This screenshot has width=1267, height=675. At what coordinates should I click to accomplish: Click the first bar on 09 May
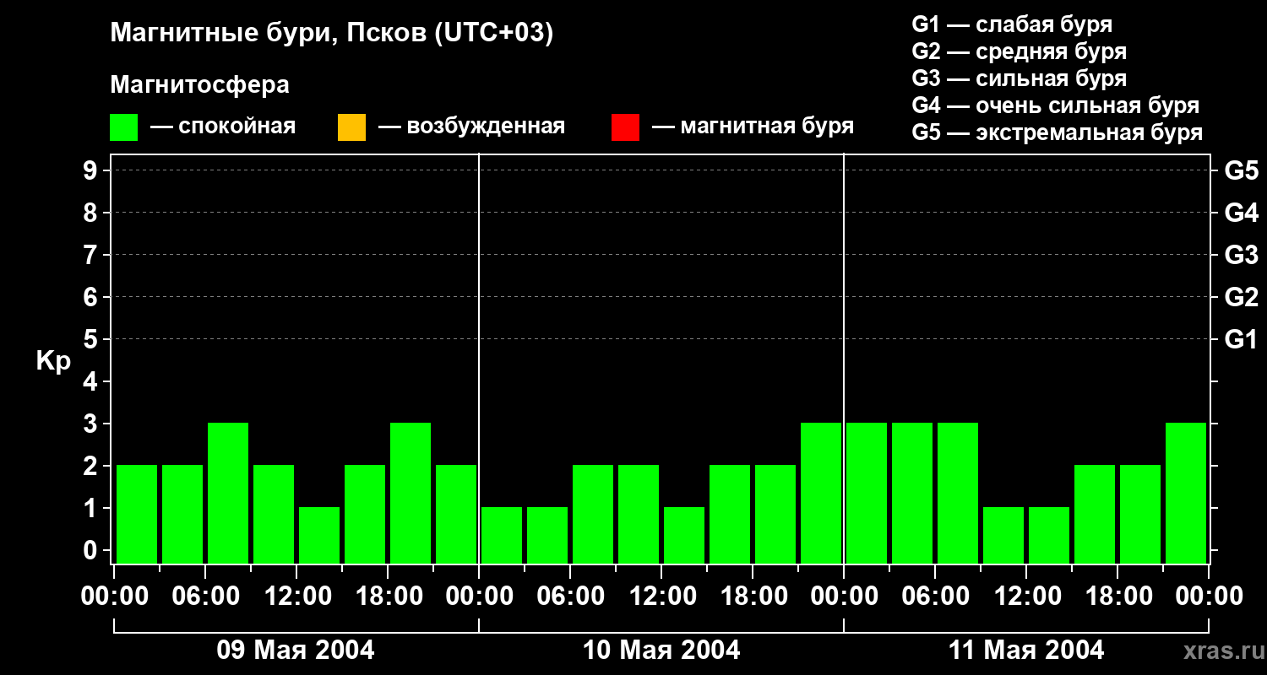[x=137, y=513]
